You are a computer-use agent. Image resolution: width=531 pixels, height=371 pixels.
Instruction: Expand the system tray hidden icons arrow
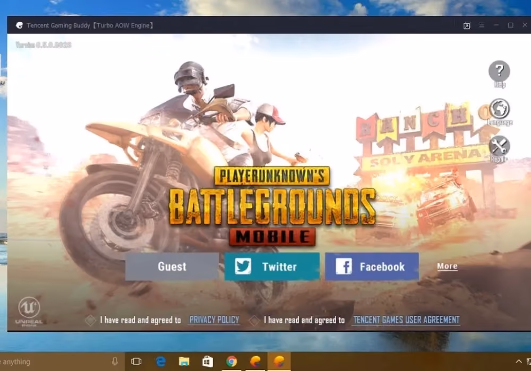518,362
